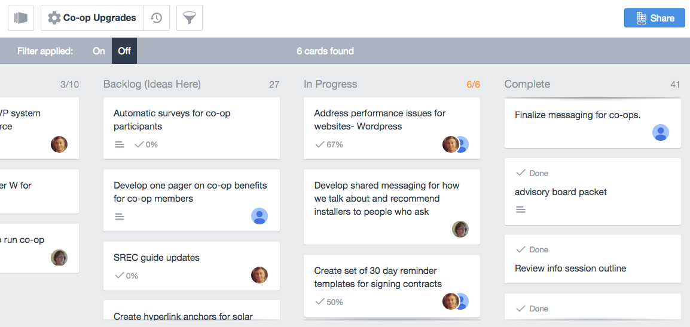690x327 pixels.
Task: Click the 50% checklist progress on reminder templates card
Action: click(329, 302)
